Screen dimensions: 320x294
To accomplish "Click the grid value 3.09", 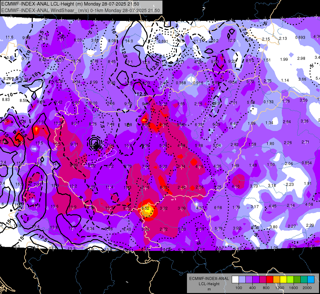I will point(182,208).
